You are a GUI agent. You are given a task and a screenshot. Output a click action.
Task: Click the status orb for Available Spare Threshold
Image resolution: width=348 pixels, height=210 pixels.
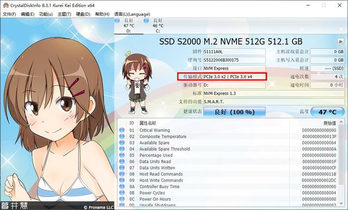click(122, 149)
